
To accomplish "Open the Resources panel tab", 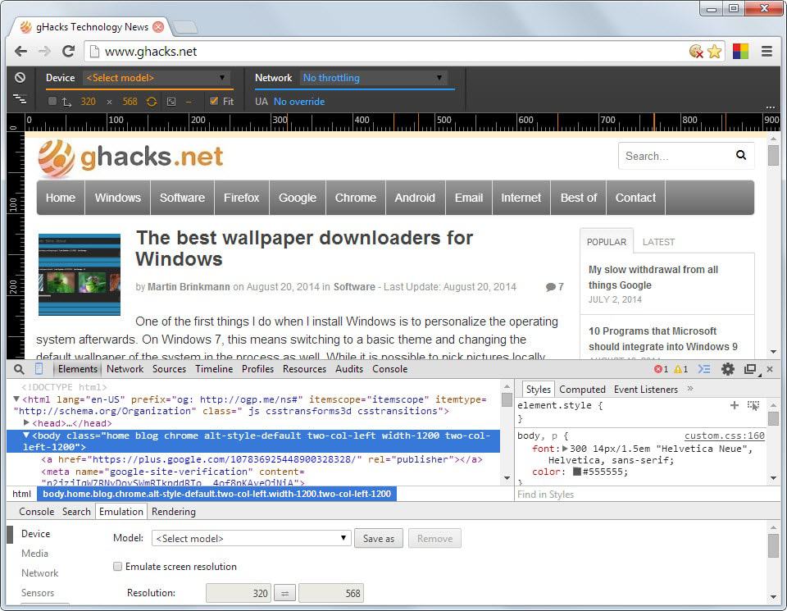I will pos(304,369).
